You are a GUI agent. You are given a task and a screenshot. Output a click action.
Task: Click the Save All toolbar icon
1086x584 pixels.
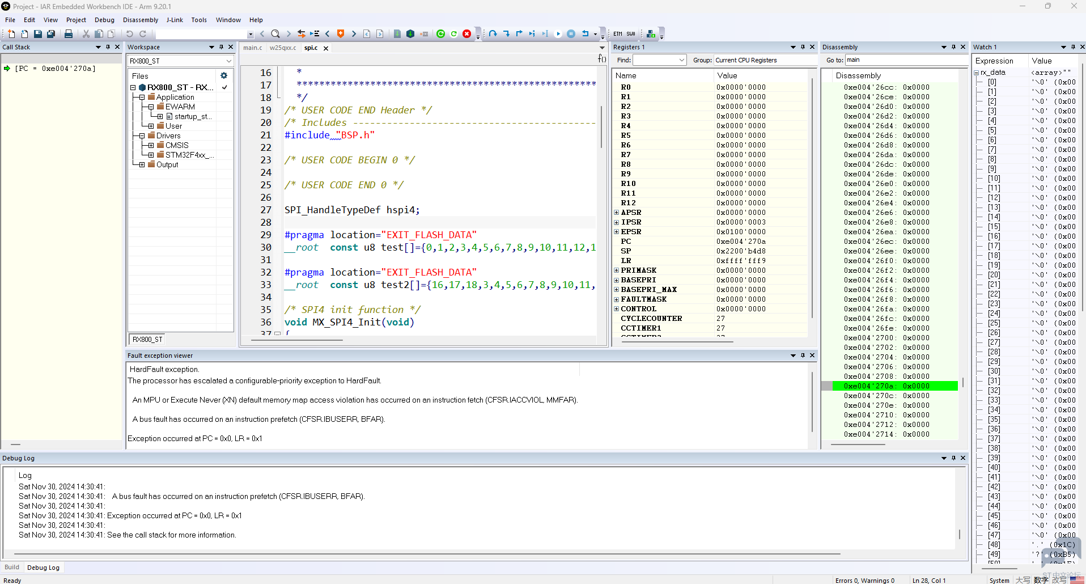click(51, 34)
